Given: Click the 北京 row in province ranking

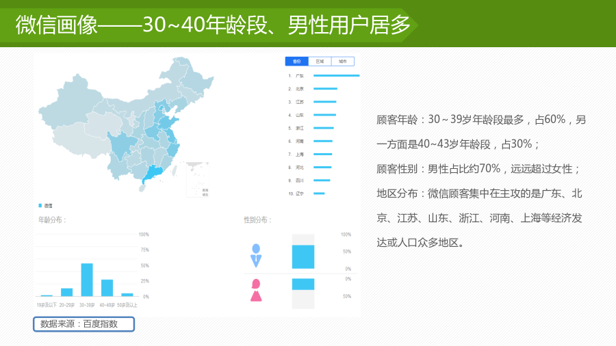Looking at the screenshot, I should point(312,89).
